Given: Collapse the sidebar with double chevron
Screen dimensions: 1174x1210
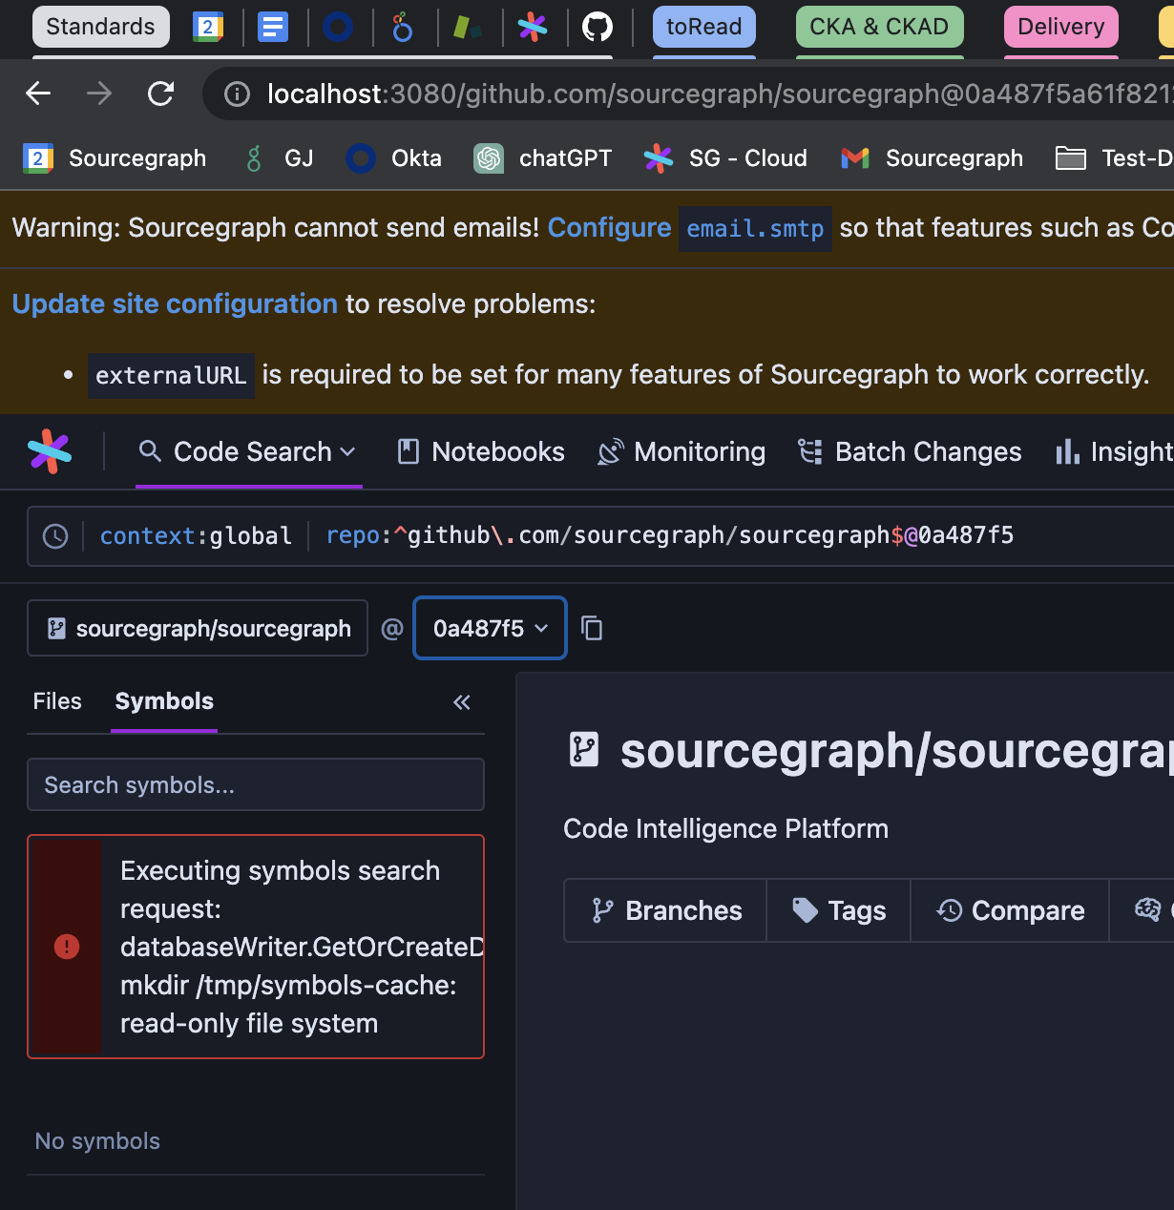Looking at the screenshot, I should click(x=462, y=702).
